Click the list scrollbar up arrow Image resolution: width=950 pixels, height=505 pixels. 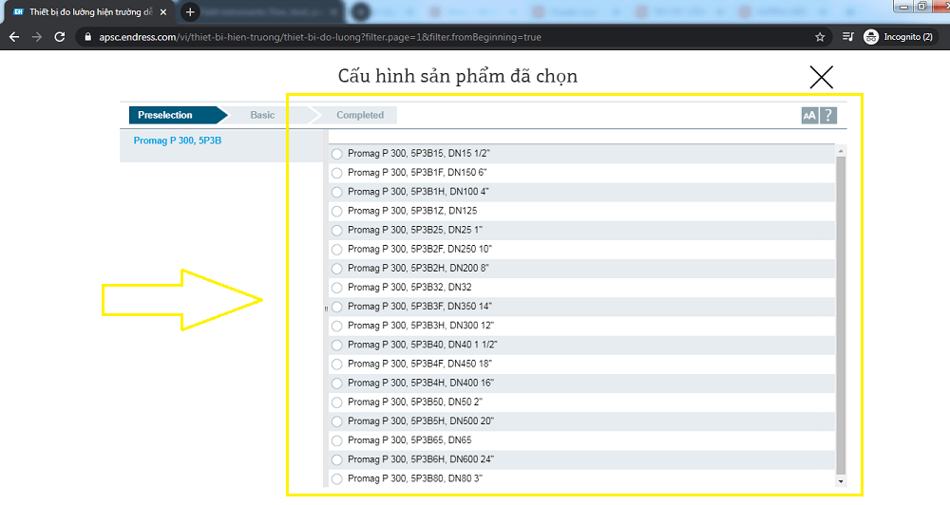(841, 150)
